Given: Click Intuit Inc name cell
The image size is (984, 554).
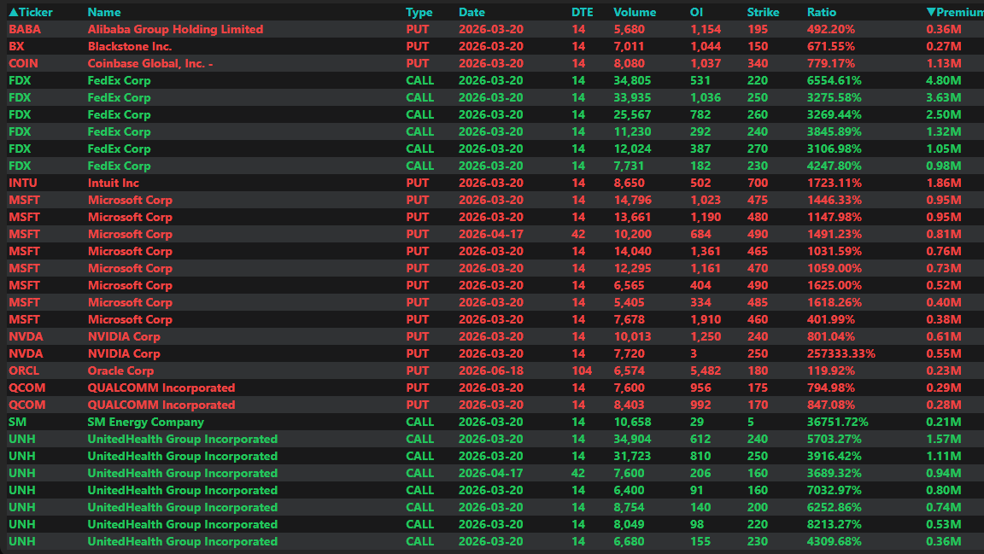Looking at the screenshot, I should pos(113,183).
